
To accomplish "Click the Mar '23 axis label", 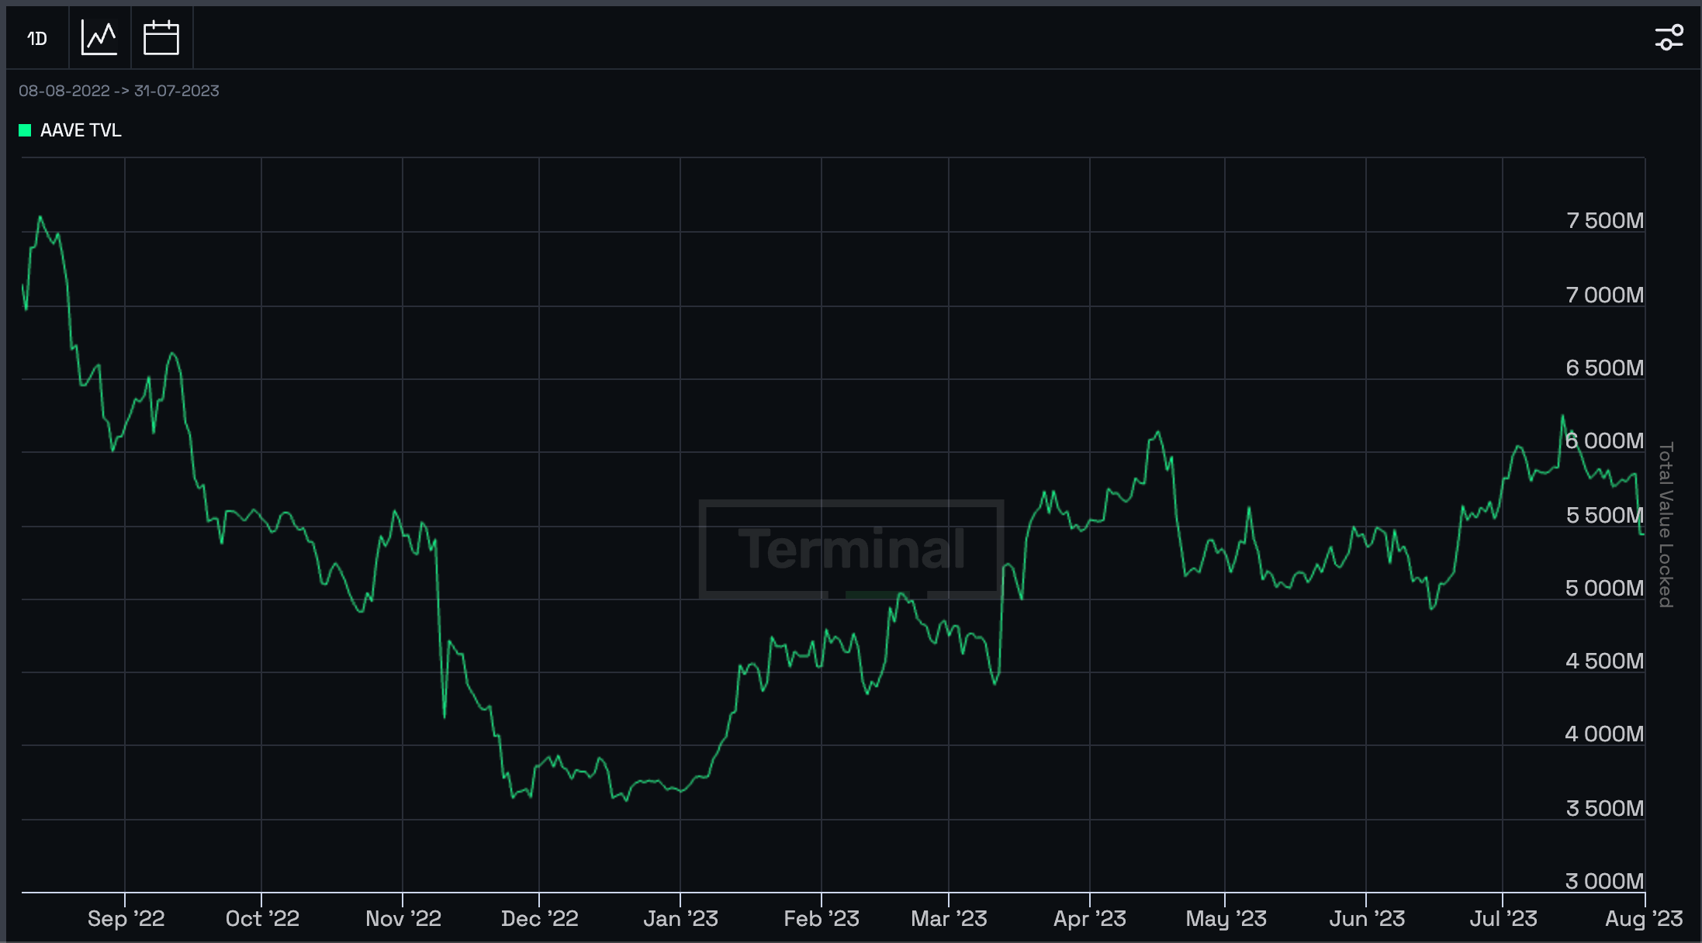I will [949, 919].
